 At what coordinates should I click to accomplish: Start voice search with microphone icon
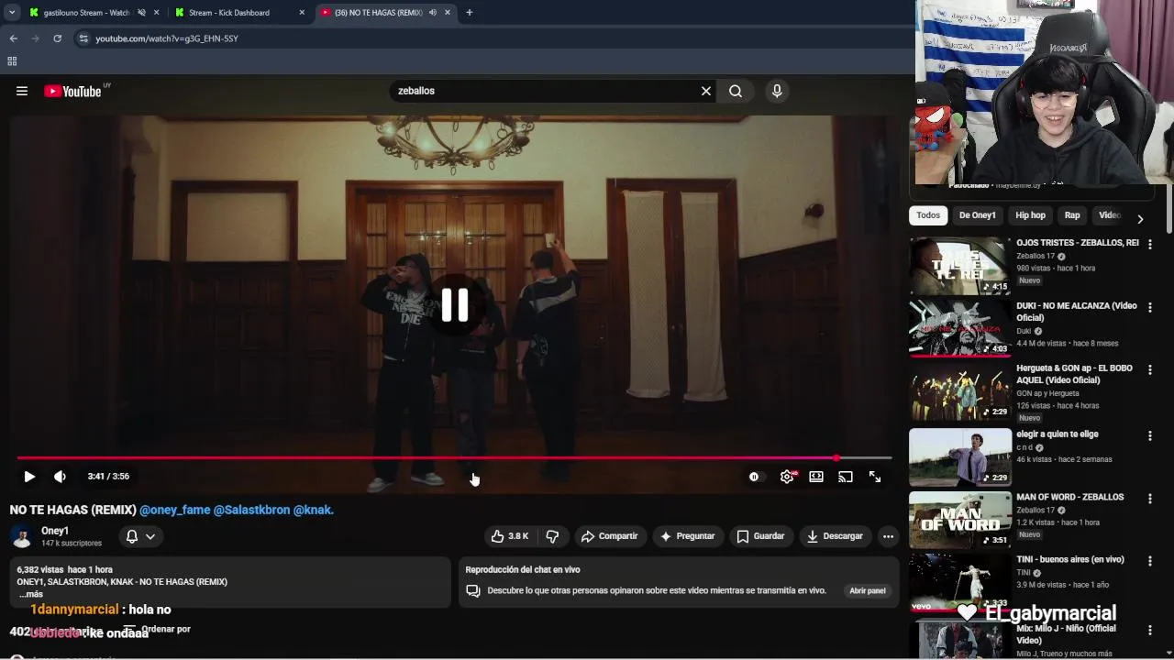point(777,91)
